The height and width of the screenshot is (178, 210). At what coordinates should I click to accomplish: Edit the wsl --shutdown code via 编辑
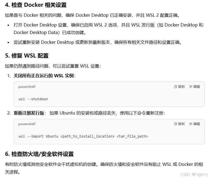point(195,87)
